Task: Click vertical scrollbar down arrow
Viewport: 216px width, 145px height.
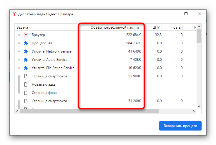Action: pyautogui.click(x=199, y=106)
